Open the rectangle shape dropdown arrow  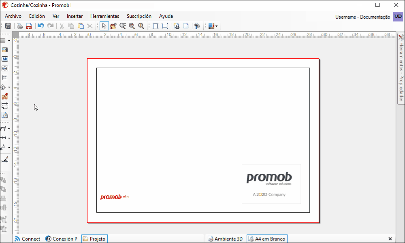[9, 40]
